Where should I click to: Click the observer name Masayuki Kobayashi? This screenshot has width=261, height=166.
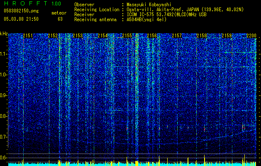tap(149, 5)
